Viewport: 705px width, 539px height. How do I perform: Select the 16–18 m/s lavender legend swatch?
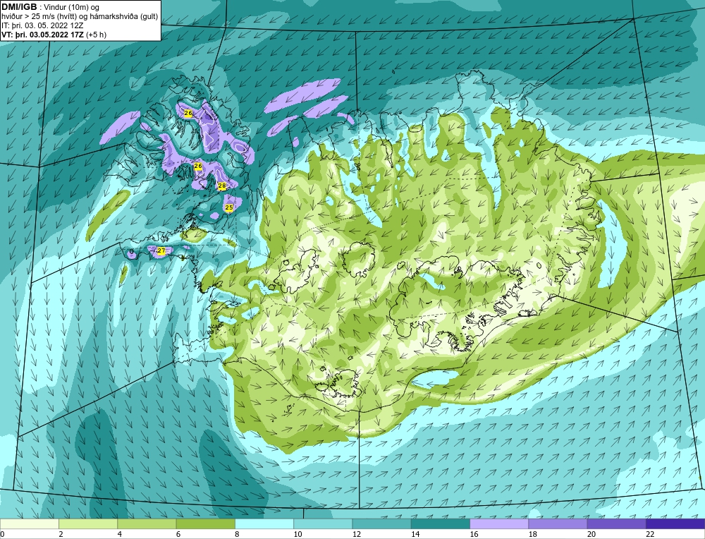[x=499, y=523]
